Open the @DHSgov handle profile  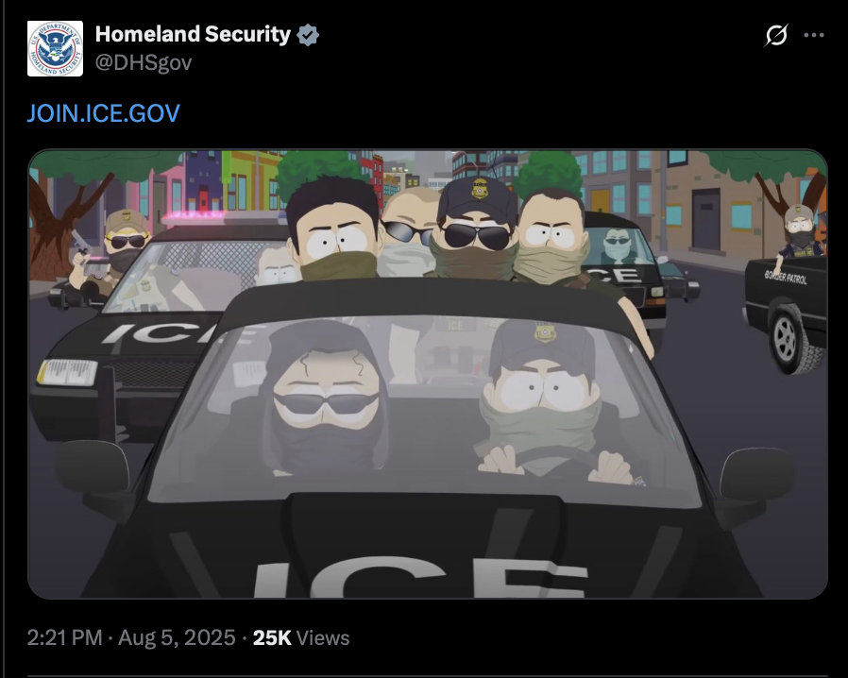click(144, 62)
